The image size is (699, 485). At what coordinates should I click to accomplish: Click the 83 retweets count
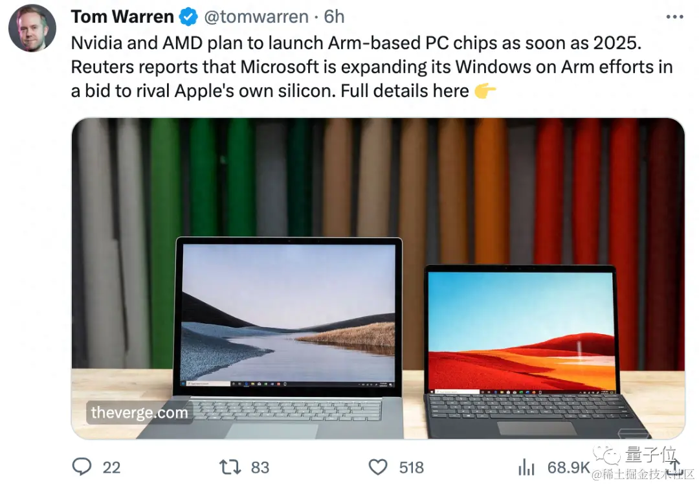pos(260,468)
